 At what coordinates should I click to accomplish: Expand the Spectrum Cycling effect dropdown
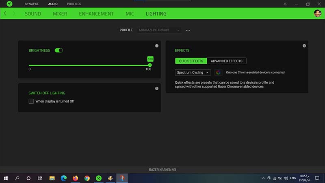[x=193, y=72]
